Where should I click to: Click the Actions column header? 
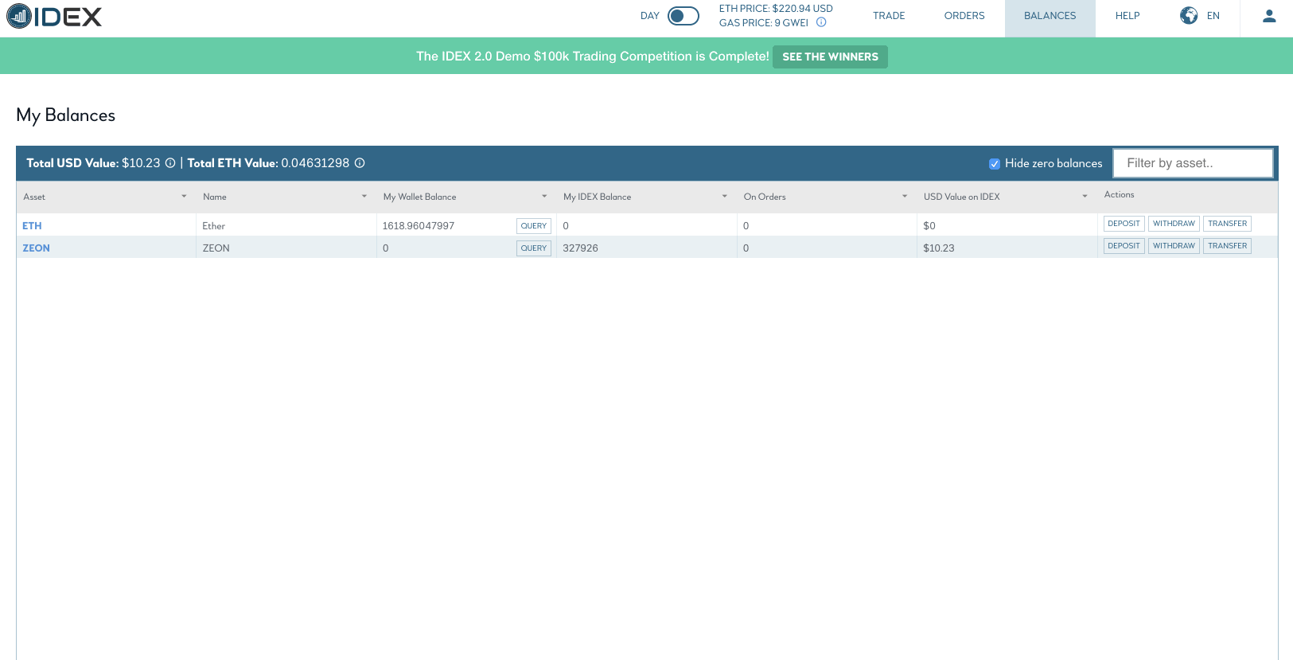pos(1119,195)
